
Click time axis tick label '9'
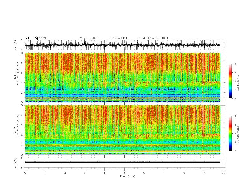tap(204, 173)
